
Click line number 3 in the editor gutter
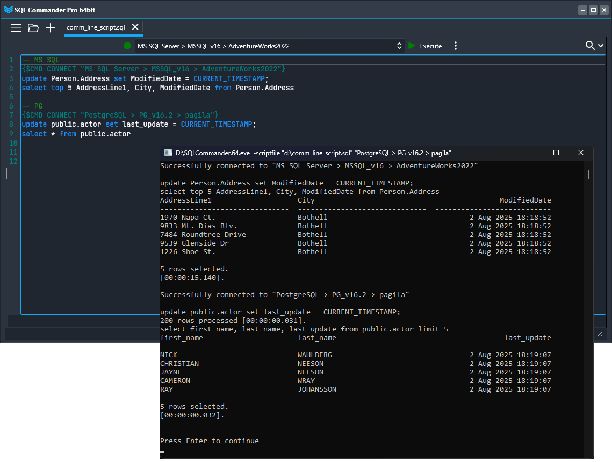[11, 78]
